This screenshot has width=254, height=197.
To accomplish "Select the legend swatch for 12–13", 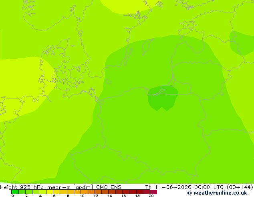I will (x=98, y=192).
